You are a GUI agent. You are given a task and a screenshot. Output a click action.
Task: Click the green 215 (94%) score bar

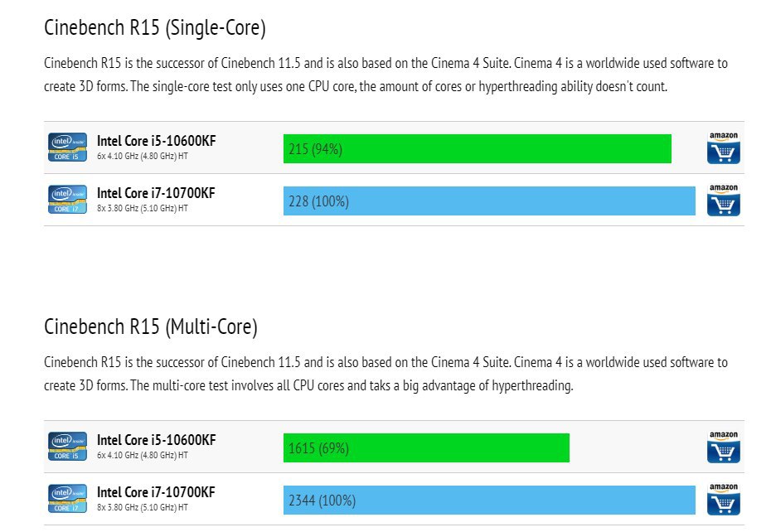477,149
